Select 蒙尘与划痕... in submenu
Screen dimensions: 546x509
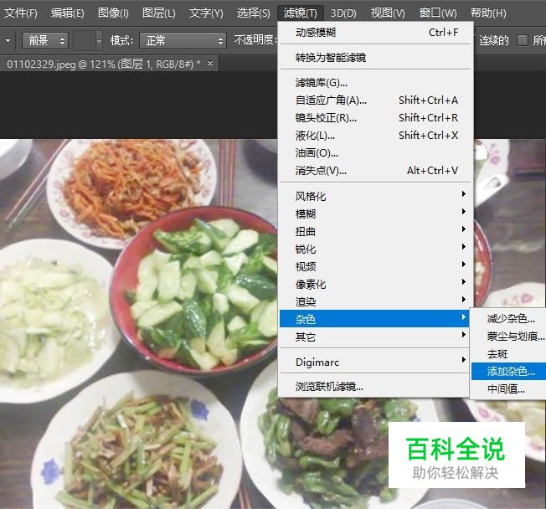pos(509,337)
